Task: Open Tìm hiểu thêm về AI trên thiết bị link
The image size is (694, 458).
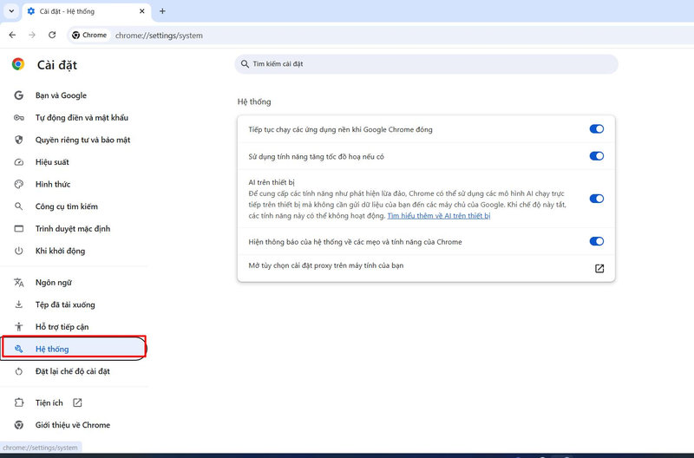Action: [x=439, y=216]
